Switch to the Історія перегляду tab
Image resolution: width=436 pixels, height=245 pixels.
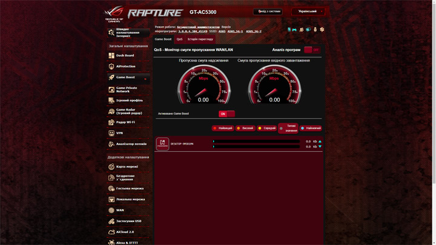coord(200,39)
